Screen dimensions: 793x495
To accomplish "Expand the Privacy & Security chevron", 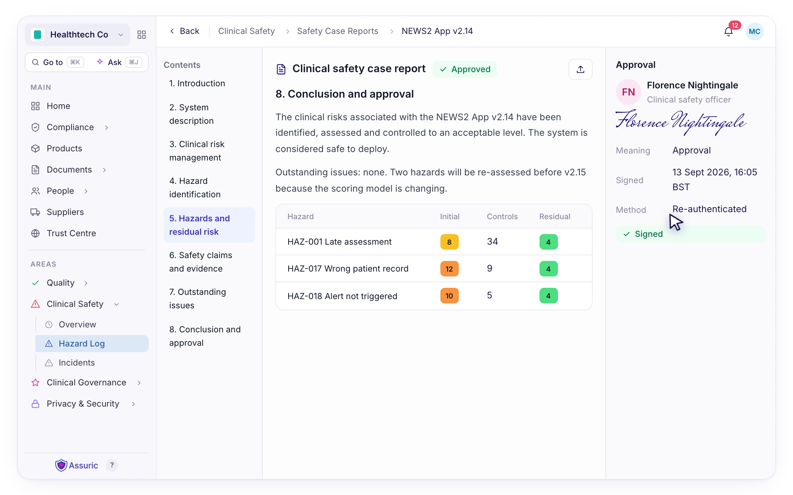I will 133,404.
